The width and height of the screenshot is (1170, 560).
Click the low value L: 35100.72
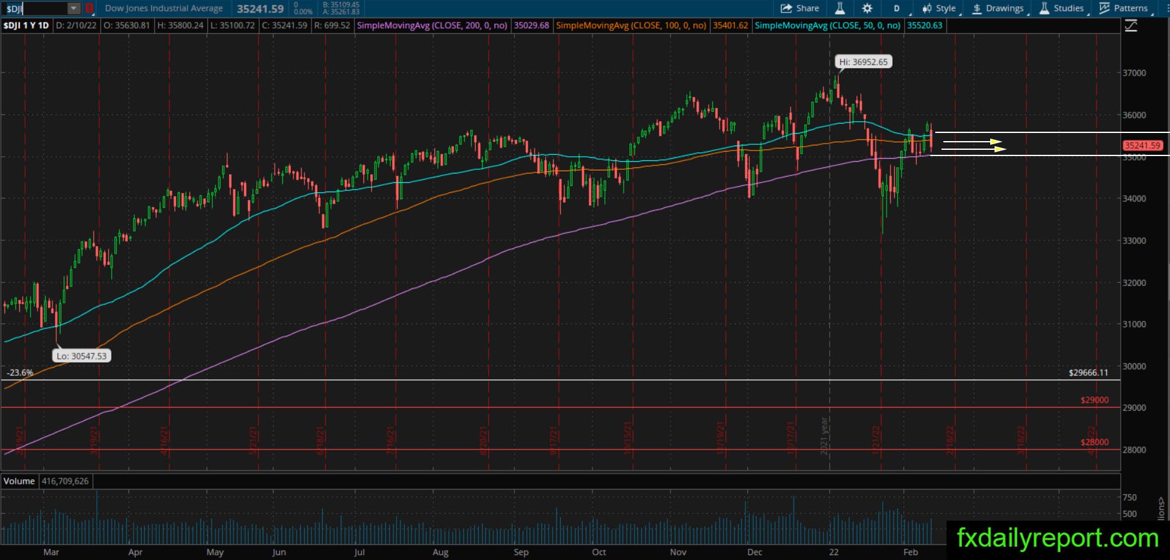[x=232, y=26]
